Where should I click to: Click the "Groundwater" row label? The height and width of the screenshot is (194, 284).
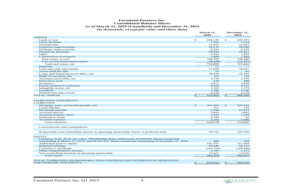pyautogui.click(x=49, y=45)
